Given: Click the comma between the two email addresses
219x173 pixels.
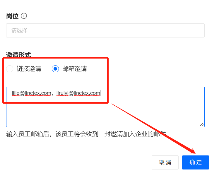Looking at the screenshot, I should click(x=53, y=94).
